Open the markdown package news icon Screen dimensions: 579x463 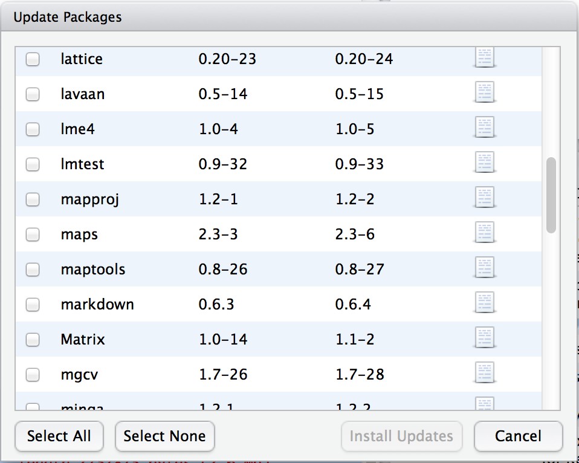485,303
